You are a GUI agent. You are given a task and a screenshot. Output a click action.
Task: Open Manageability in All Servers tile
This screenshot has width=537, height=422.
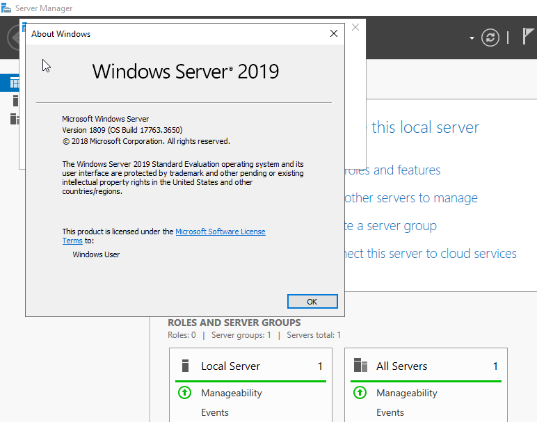(407, 393)
